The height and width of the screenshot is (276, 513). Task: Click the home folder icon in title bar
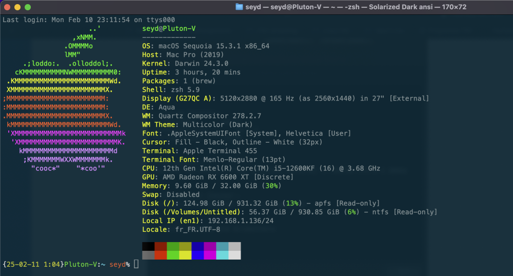tap(239, 7)
